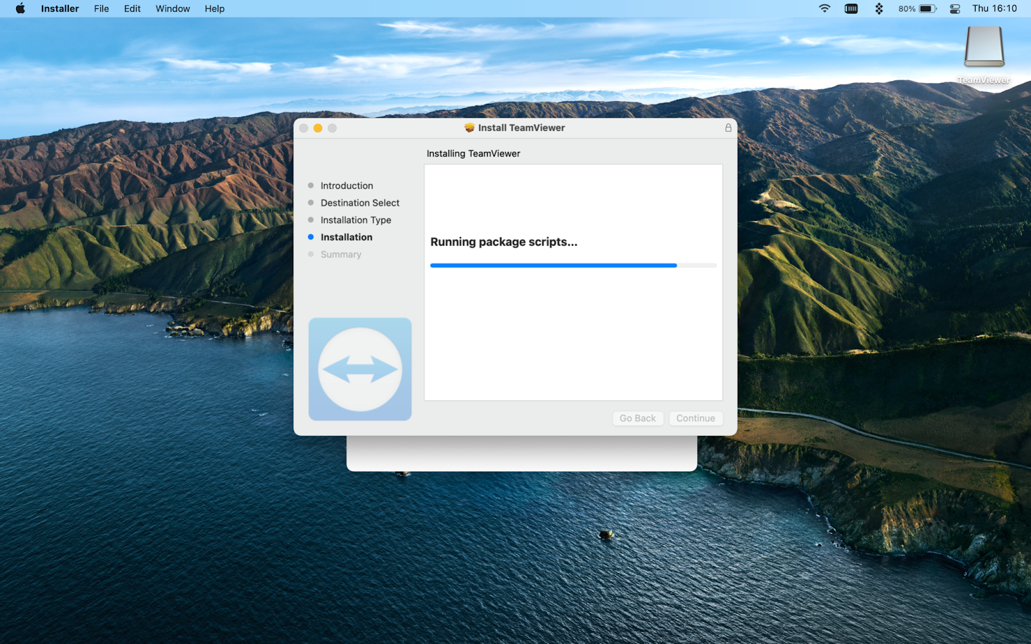The image size is (1031, 644).
Task: Open the Window menu
Action: tap(173, 8)
